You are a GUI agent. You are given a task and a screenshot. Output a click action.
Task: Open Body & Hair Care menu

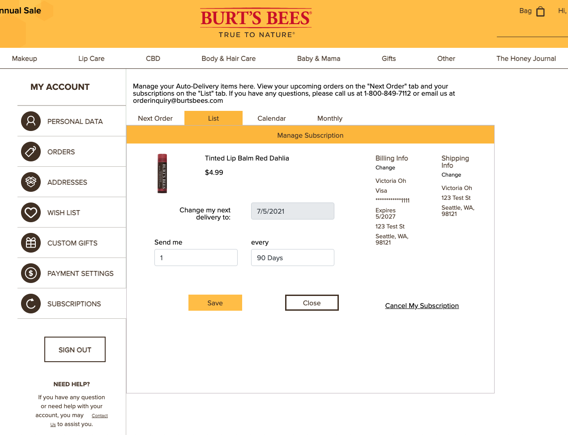tap(229, 59)
